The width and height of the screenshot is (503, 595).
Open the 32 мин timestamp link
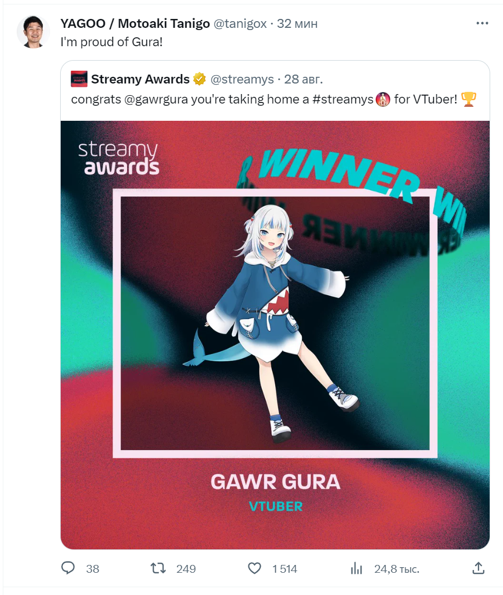coord(297,23)
